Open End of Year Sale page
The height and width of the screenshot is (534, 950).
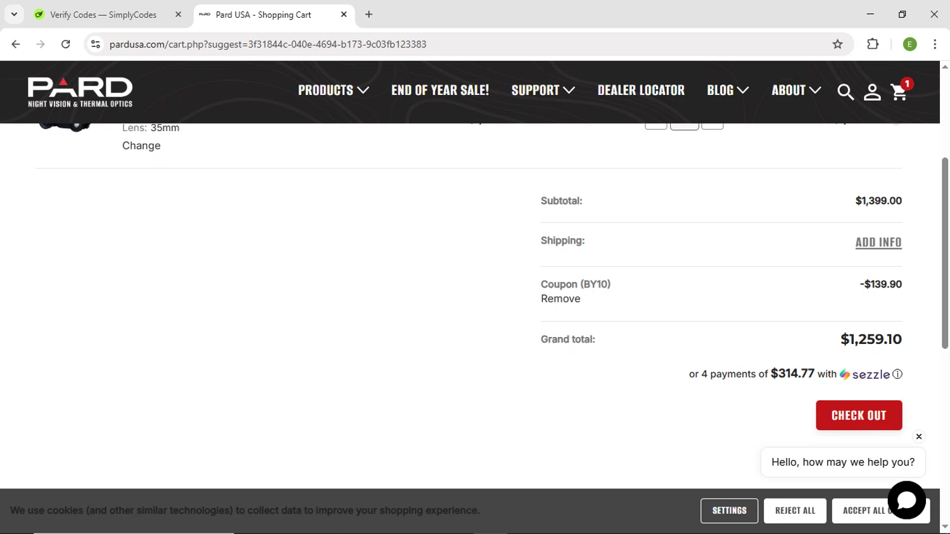click(440, 90)
